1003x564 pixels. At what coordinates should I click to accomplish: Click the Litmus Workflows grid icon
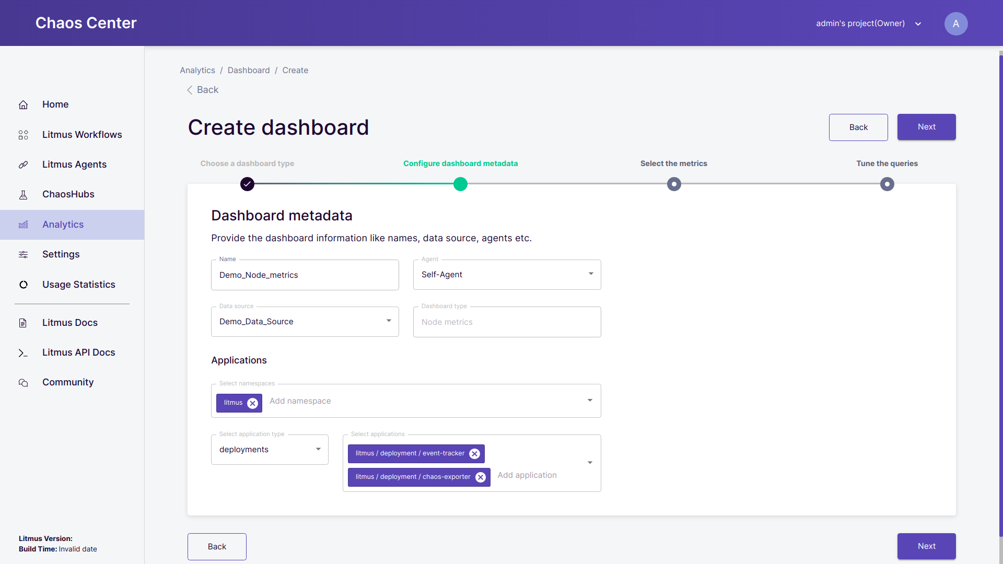point(23,135)
